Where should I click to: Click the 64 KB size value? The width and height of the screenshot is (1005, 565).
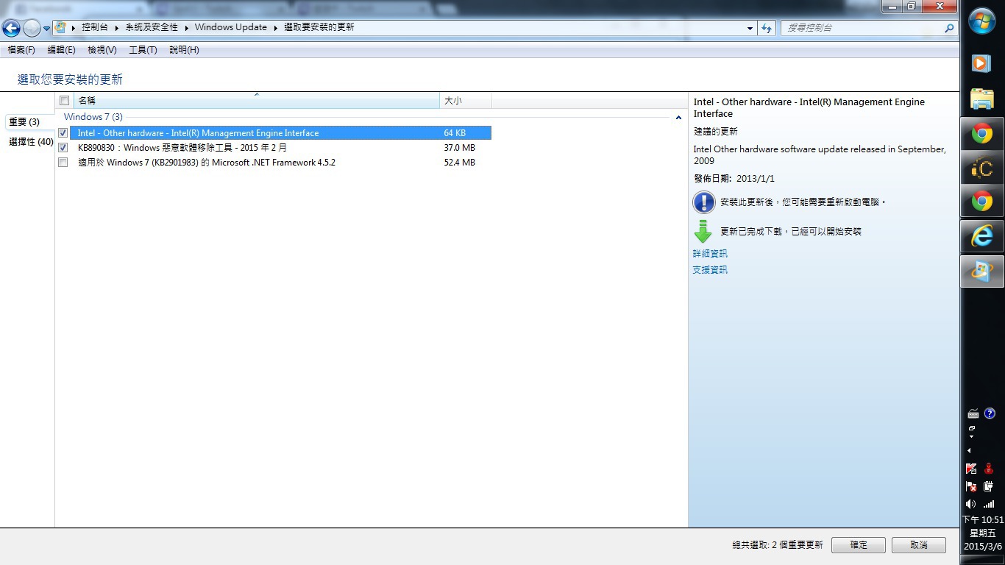[x=455, y=133]
